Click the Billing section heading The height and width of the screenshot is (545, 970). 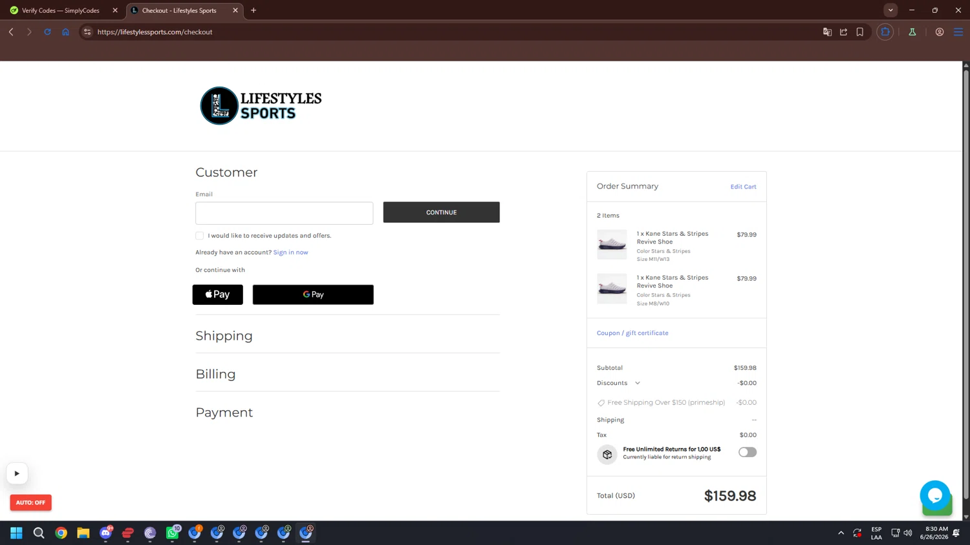point(215,375)
